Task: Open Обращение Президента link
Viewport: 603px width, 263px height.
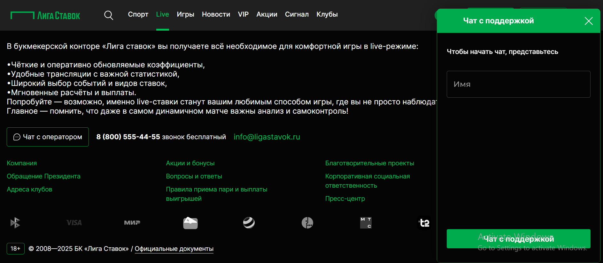Action: click(x=43, y=176)
